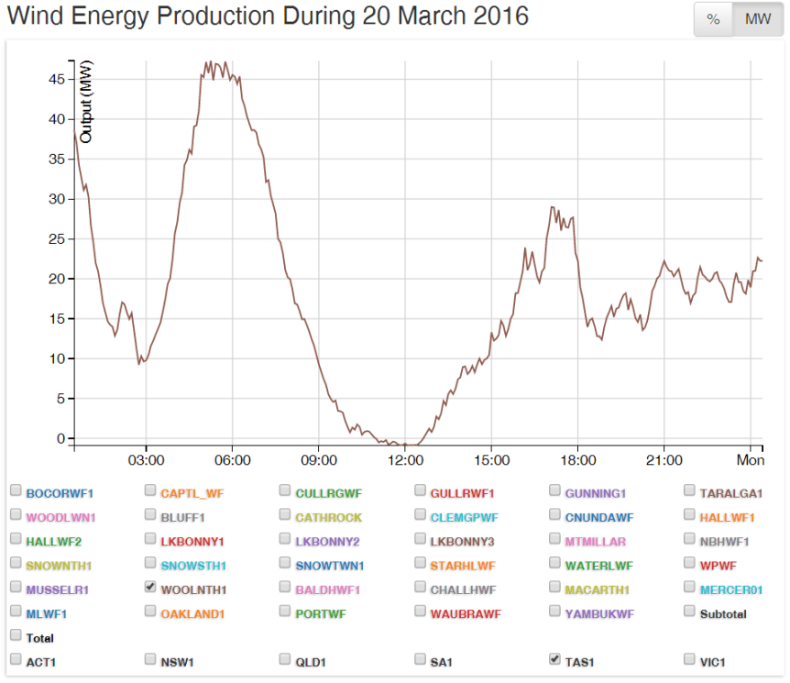The image size is (790, 683).
Task: Toggle the VIC1 region checkbox
Action: tap(690, 658)
